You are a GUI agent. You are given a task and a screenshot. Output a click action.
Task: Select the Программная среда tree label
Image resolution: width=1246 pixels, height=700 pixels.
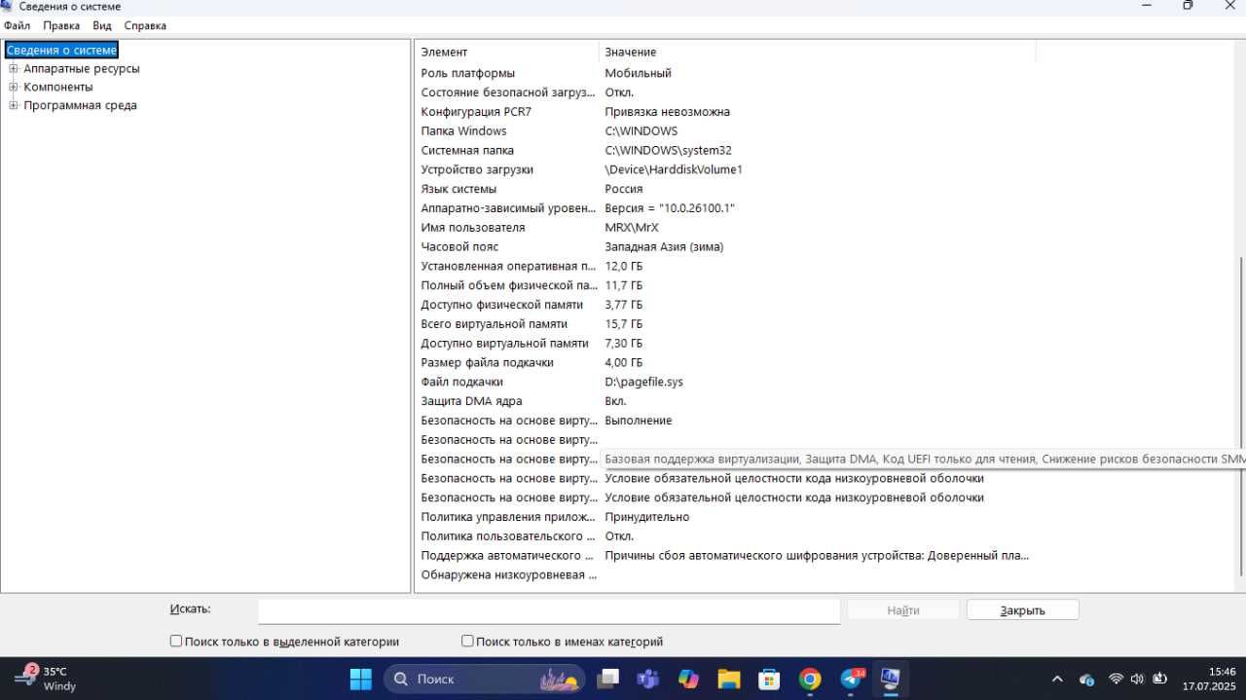point(80,105)
